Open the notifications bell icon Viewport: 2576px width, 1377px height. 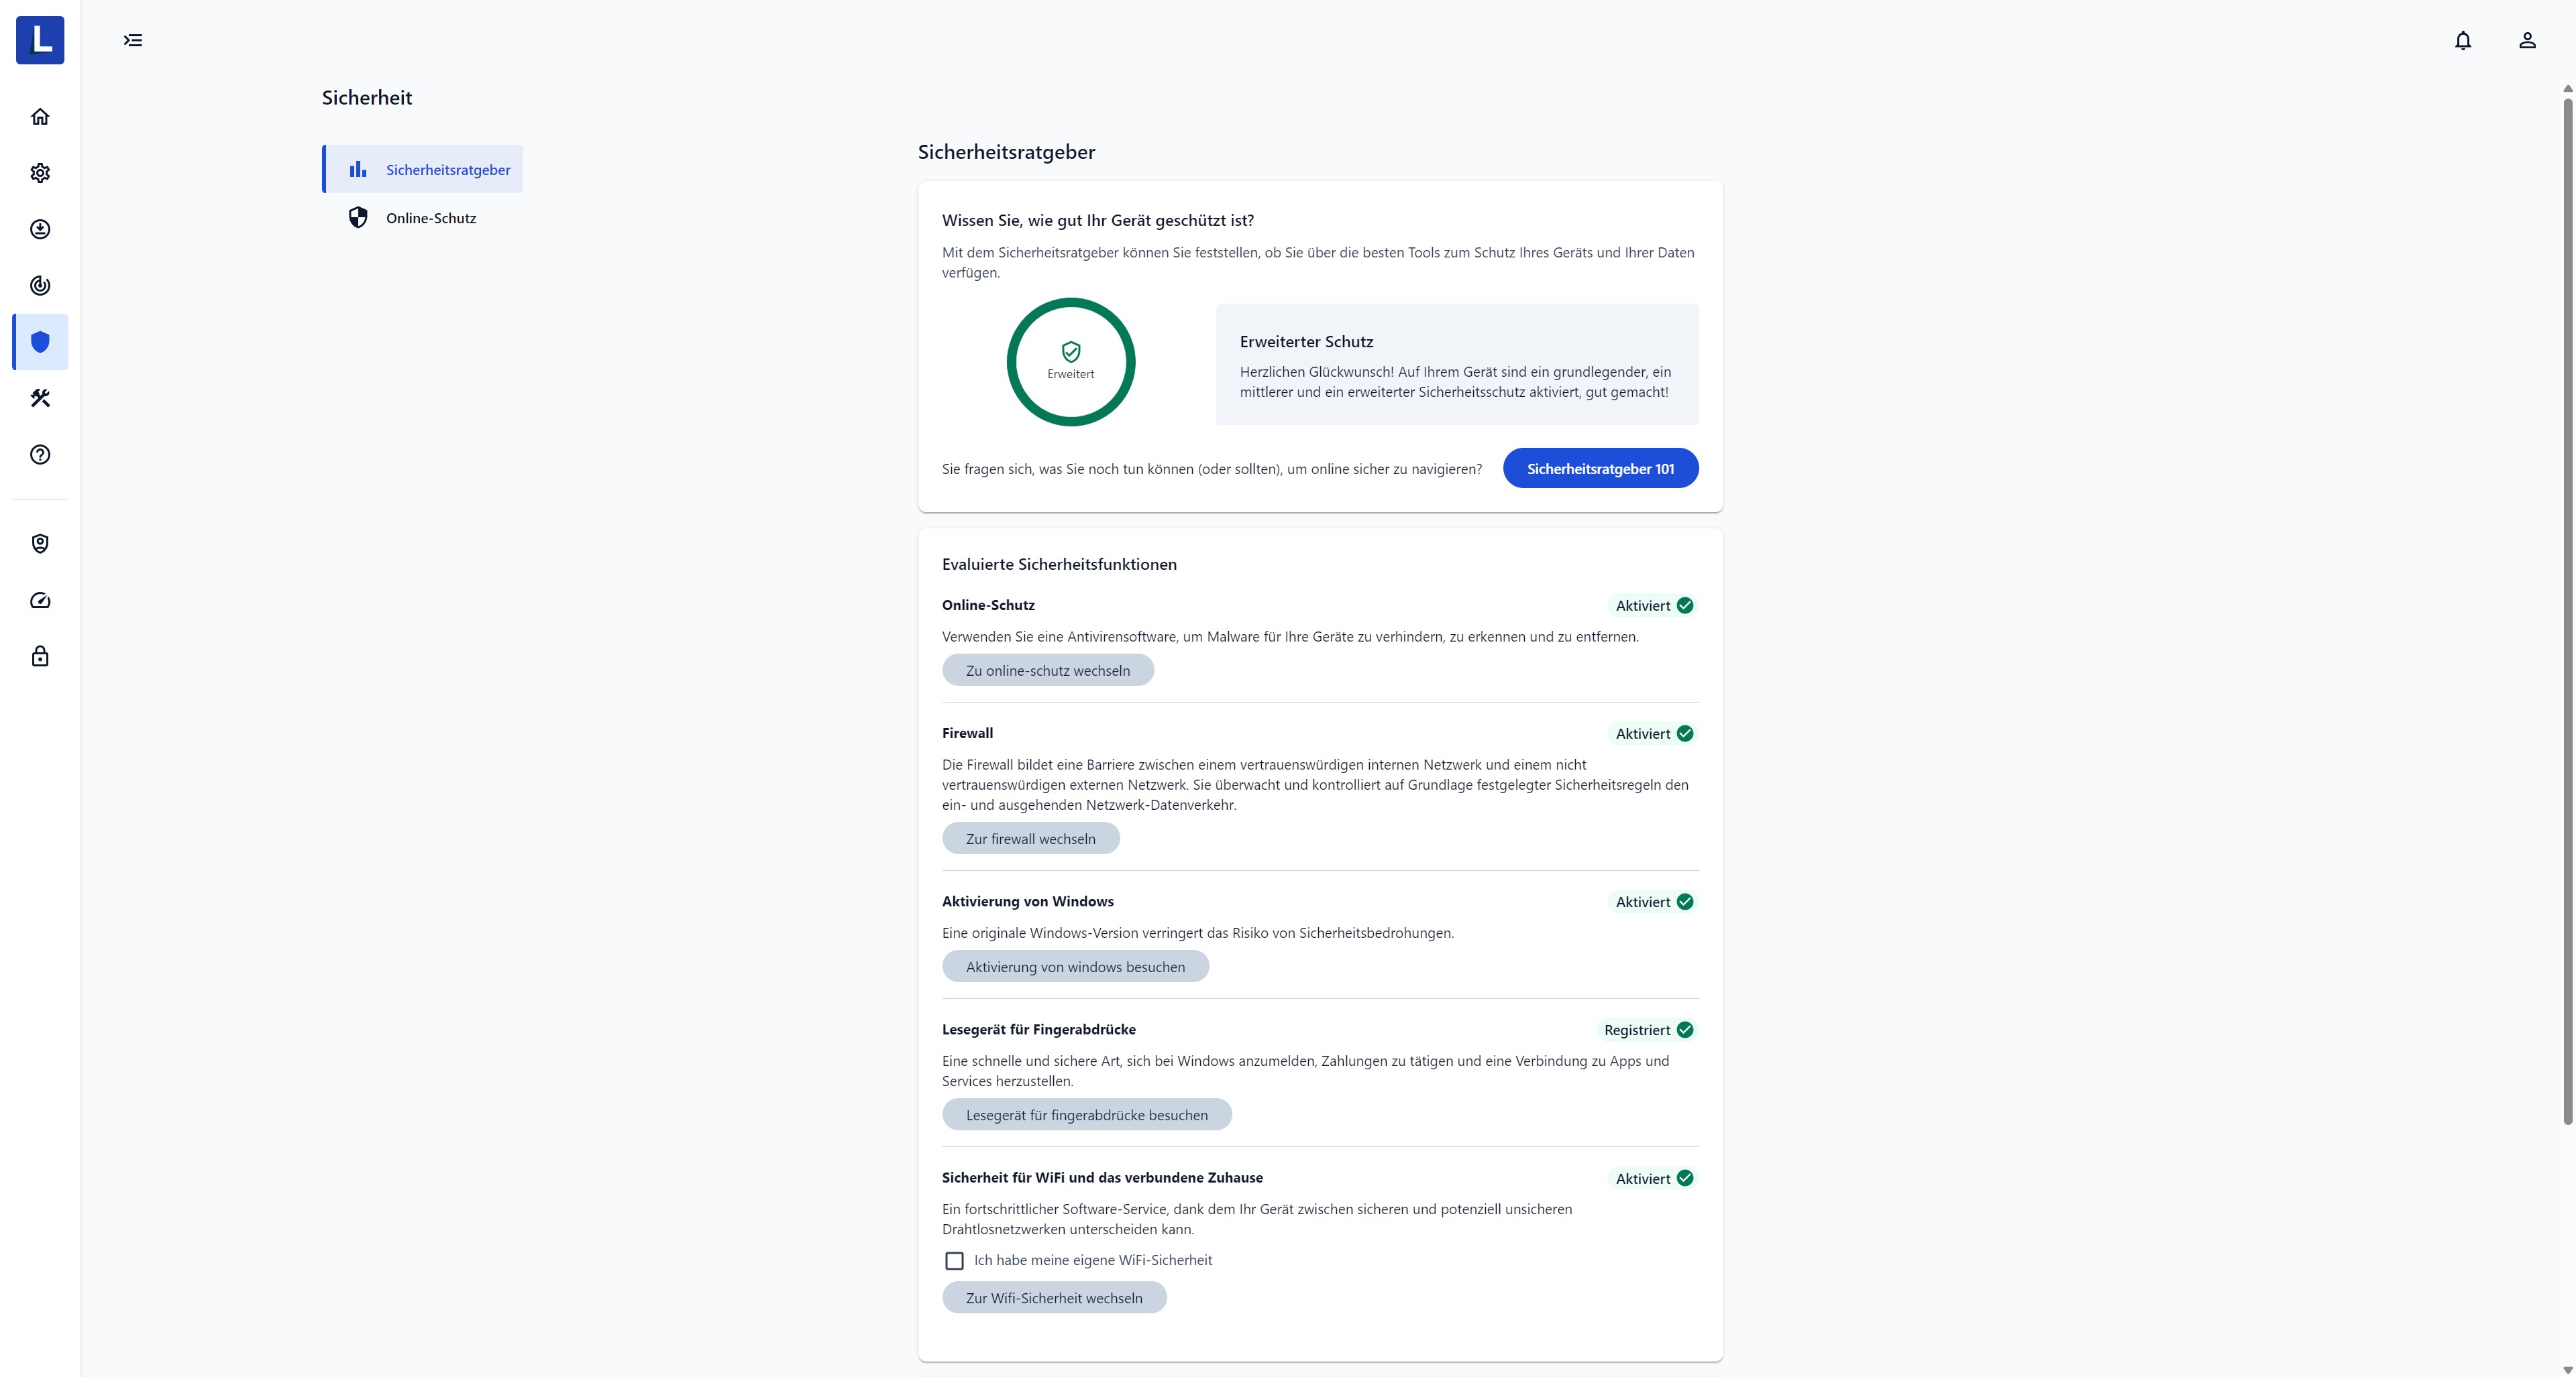click(x=2463, y=40)
